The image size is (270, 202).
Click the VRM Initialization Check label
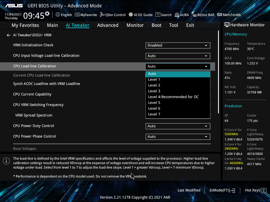[33, 45]
